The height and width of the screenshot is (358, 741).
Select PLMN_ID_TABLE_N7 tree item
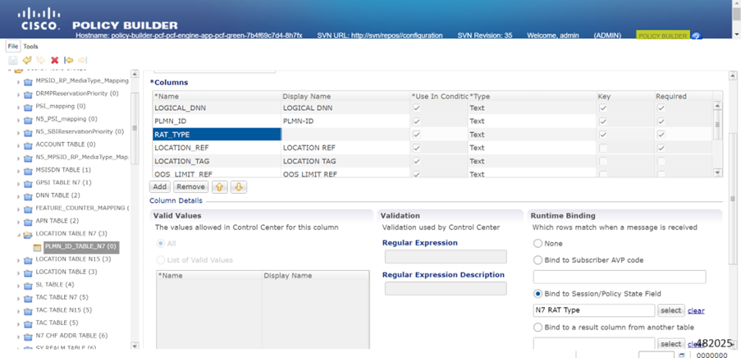click(x=80, y=247)
